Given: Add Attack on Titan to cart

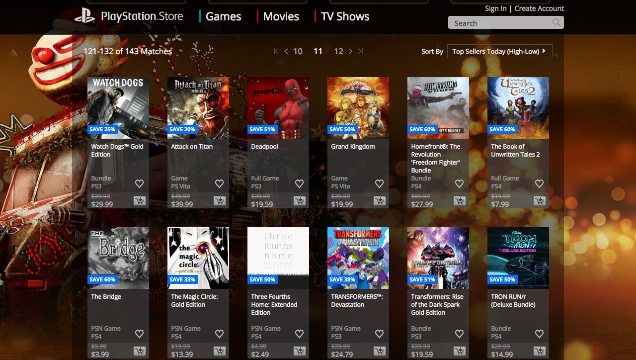Looking at the screenshot, I should 219,201.
